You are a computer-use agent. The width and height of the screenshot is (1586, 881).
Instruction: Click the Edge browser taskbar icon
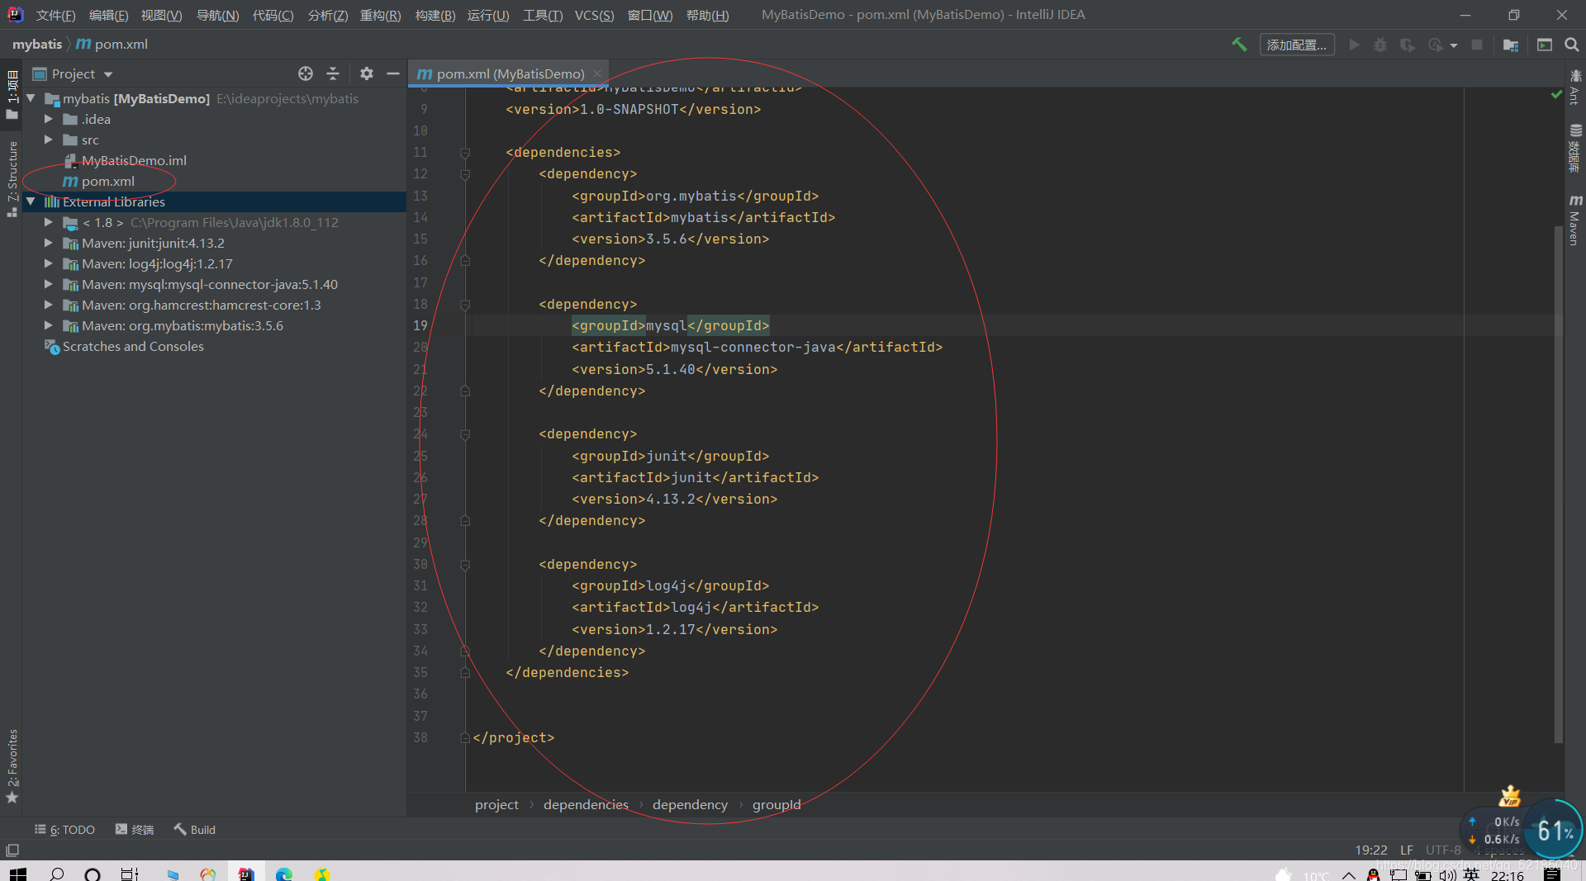click(284, 874)
